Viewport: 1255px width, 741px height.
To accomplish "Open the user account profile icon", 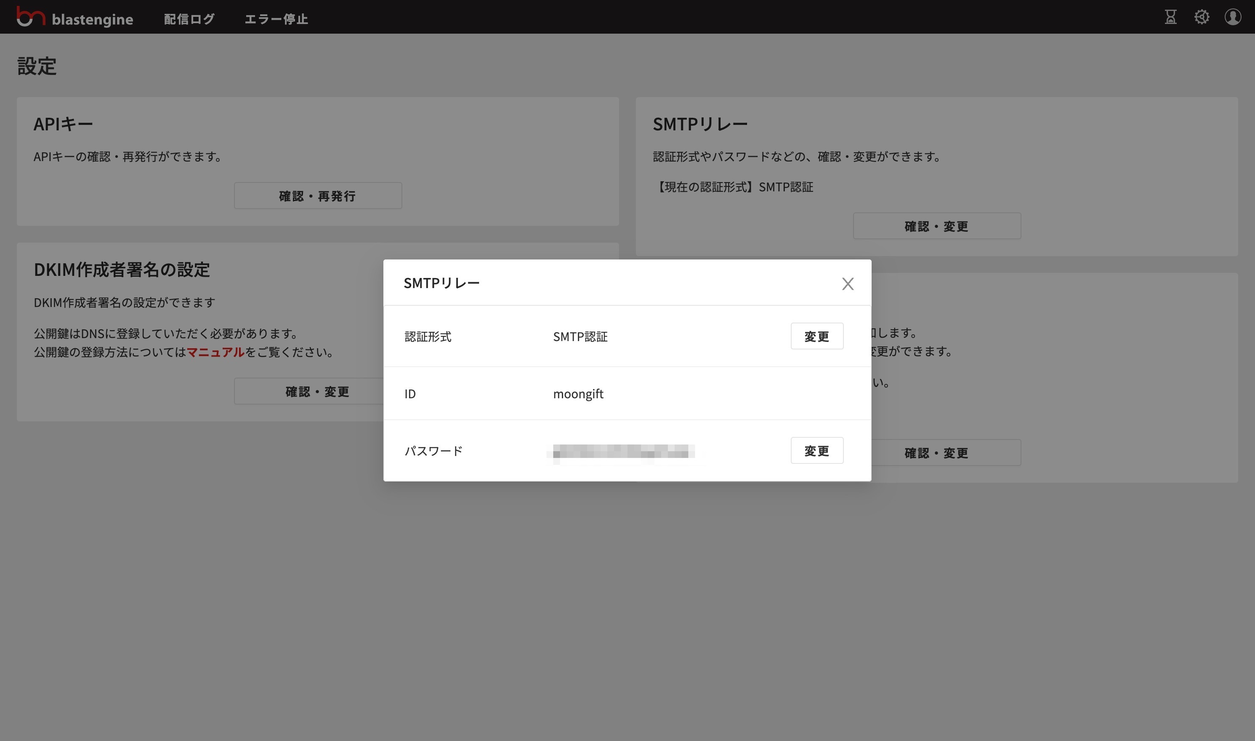I will tap(1233, 17).
